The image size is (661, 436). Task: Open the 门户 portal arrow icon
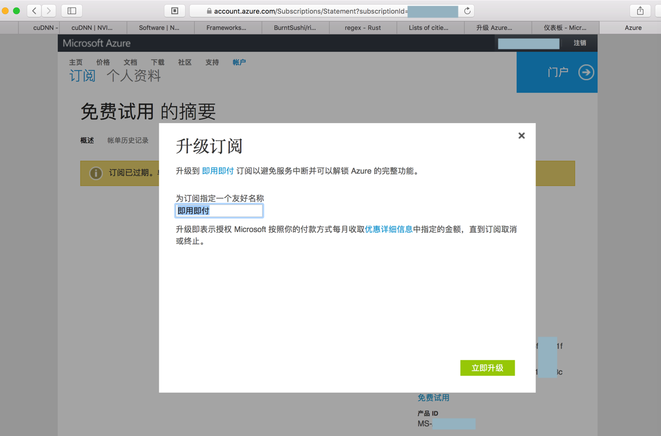[586, 72]
